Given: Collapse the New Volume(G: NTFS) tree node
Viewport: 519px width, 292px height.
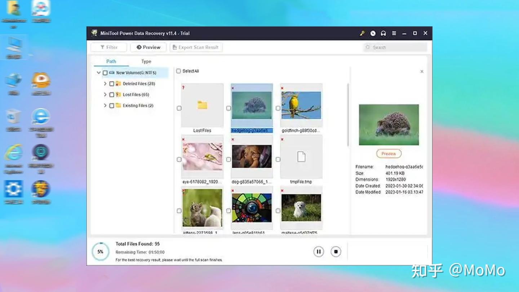Looking at the screenshot, I should coord(99,73).
